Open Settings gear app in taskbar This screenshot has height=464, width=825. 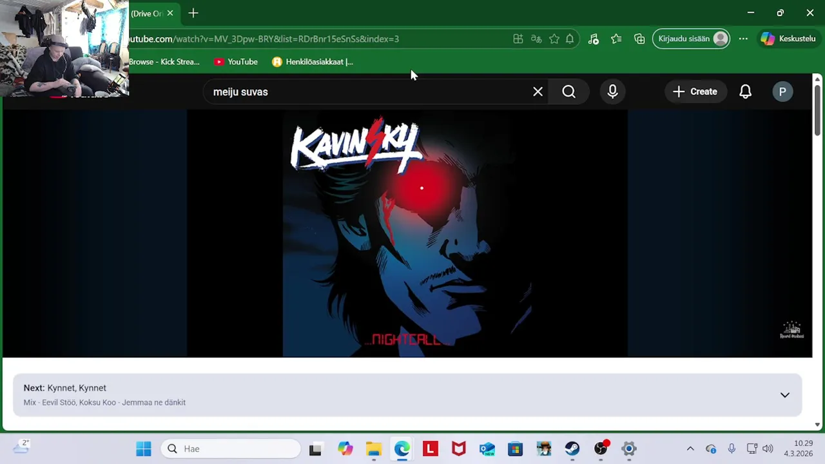pos(629,449)
